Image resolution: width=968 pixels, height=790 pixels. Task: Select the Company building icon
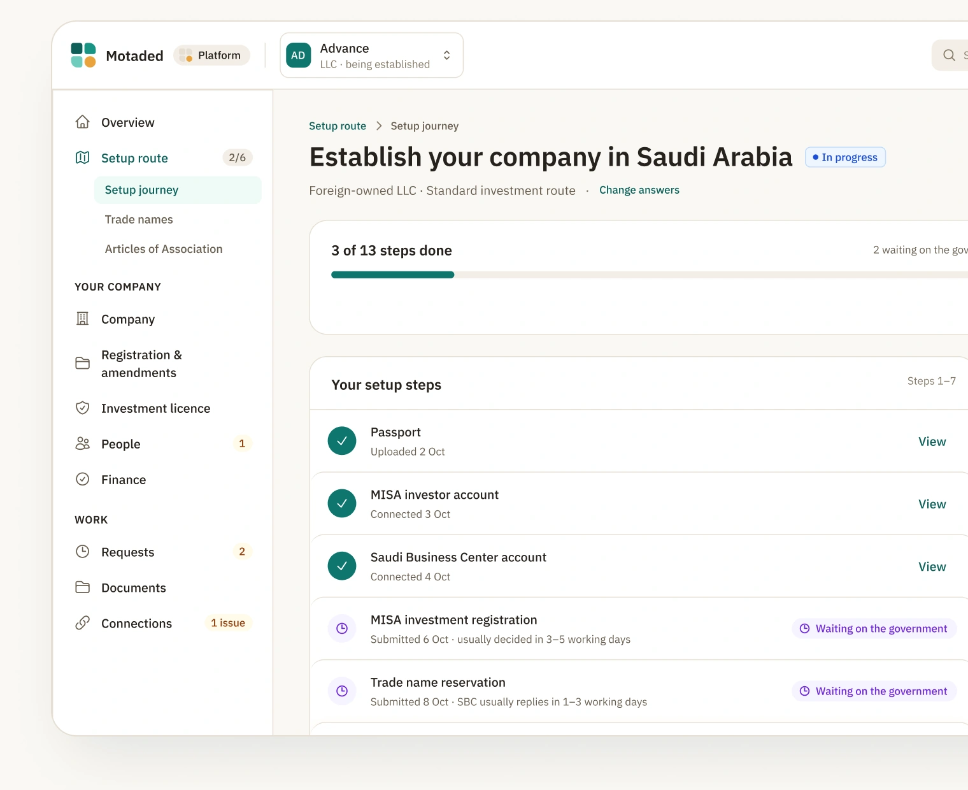83,319
